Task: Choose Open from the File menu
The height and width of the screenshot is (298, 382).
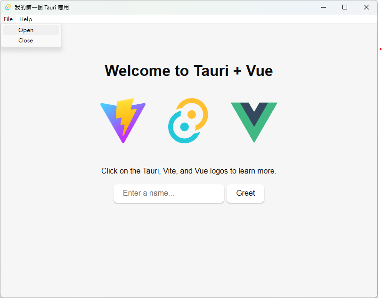Action: (x=31, y=30)
